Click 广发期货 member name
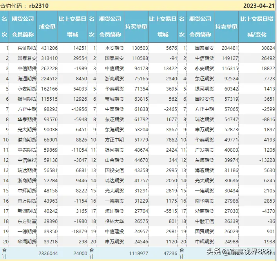The width and height of the screenshot is (277, 261). point(204,150)
